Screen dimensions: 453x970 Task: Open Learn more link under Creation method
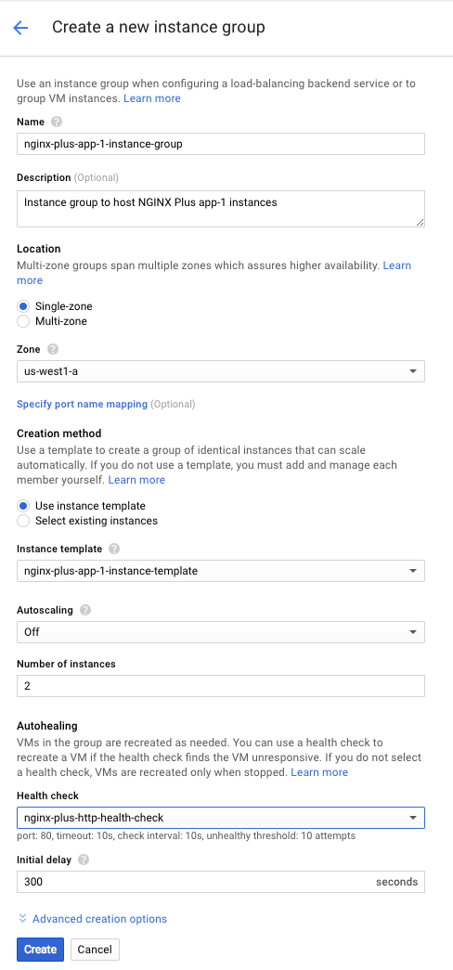(136, 480)
